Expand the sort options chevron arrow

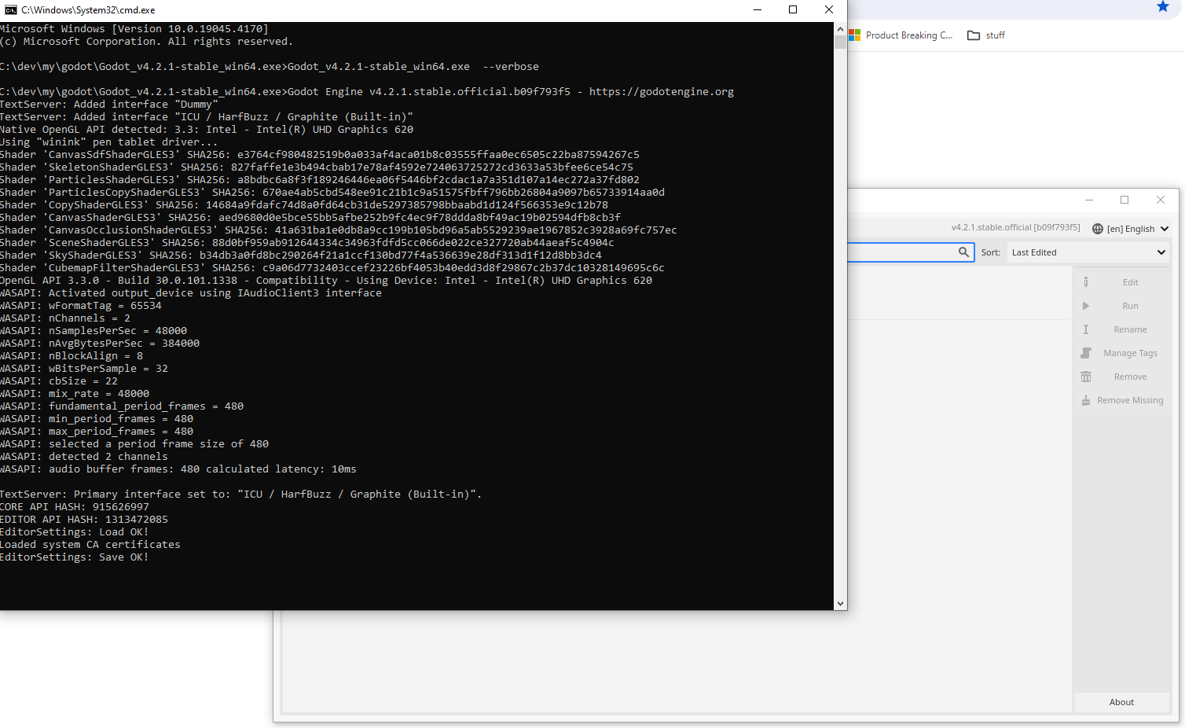pyautogui.click(x=1161, y=252)
